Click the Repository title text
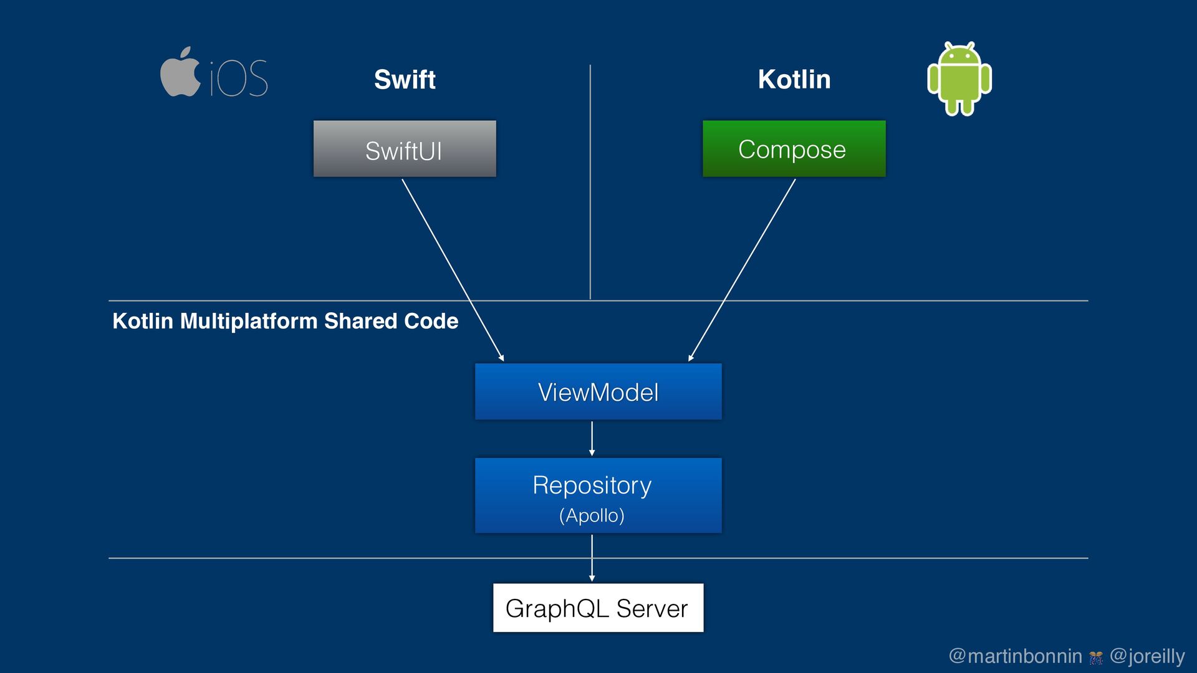The height and width of the screenshot is (673, 1197). coord(592,485)
